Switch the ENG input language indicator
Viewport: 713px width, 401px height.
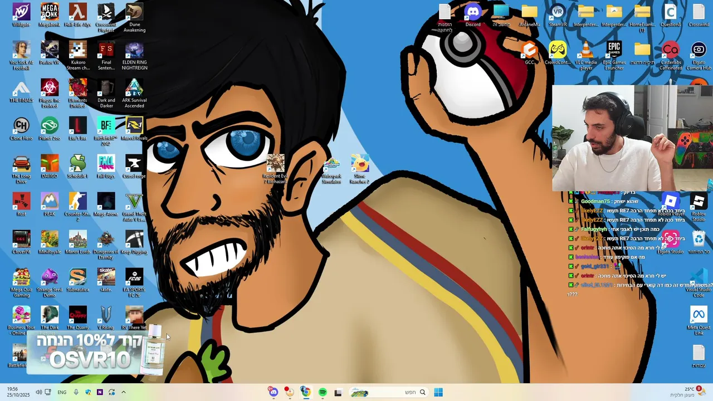click(x=62, y=392)
